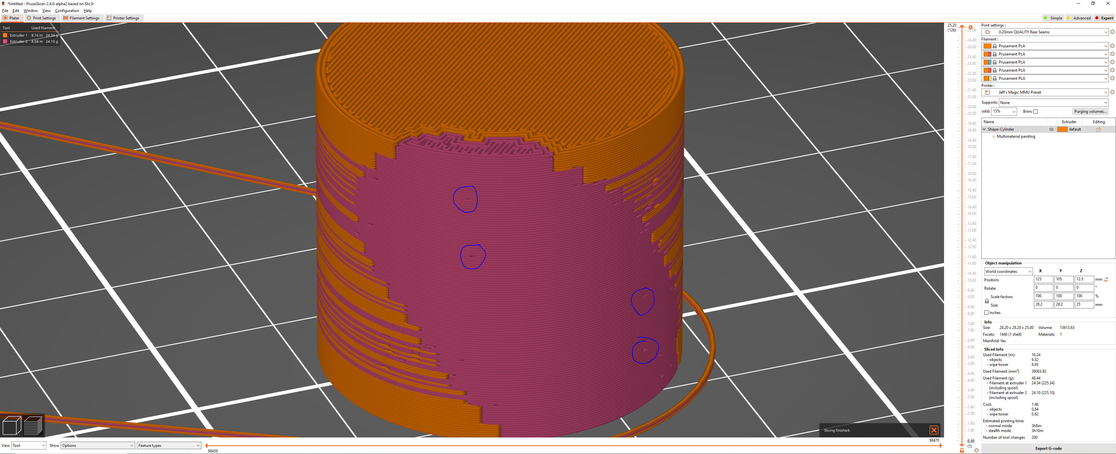
Task: Click the layer slider lock icon
Action: [962, 450]
